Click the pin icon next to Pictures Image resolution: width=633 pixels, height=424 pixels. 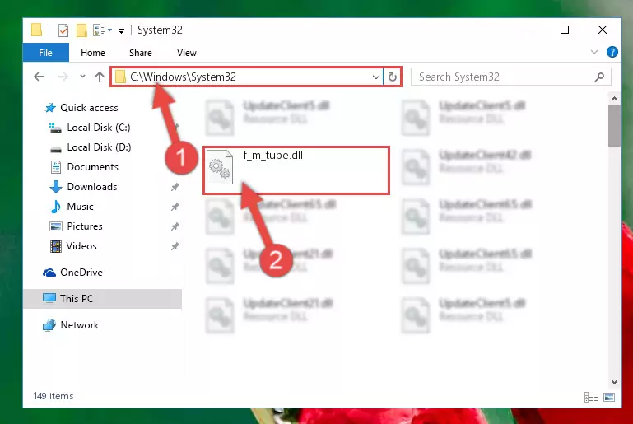tap(175, 226)
